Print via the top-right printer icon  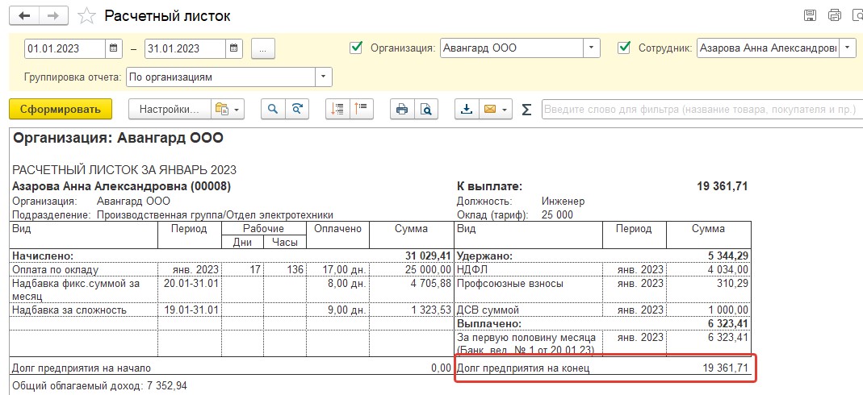835,15
